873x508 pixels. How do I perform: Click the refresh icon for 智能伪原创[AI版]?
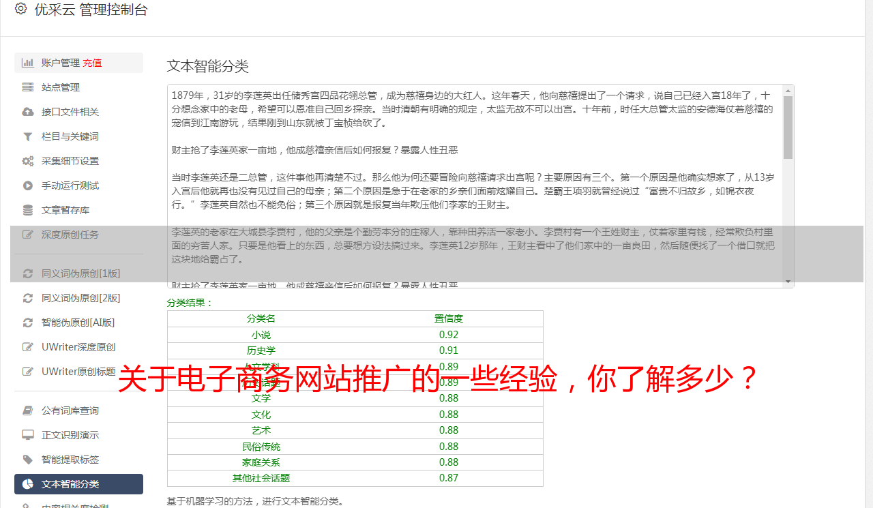pyautogui.click(x=28, y=323)
